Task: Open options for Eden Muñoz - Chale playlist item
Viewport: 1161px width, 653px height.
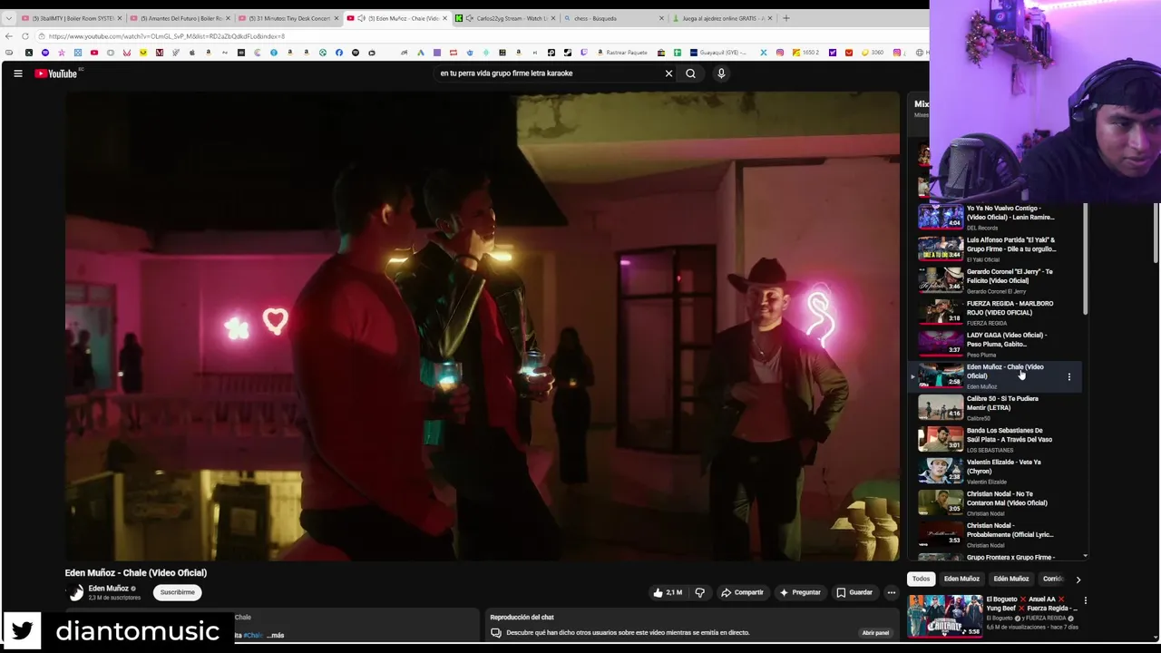Action: pos(1068,376)
